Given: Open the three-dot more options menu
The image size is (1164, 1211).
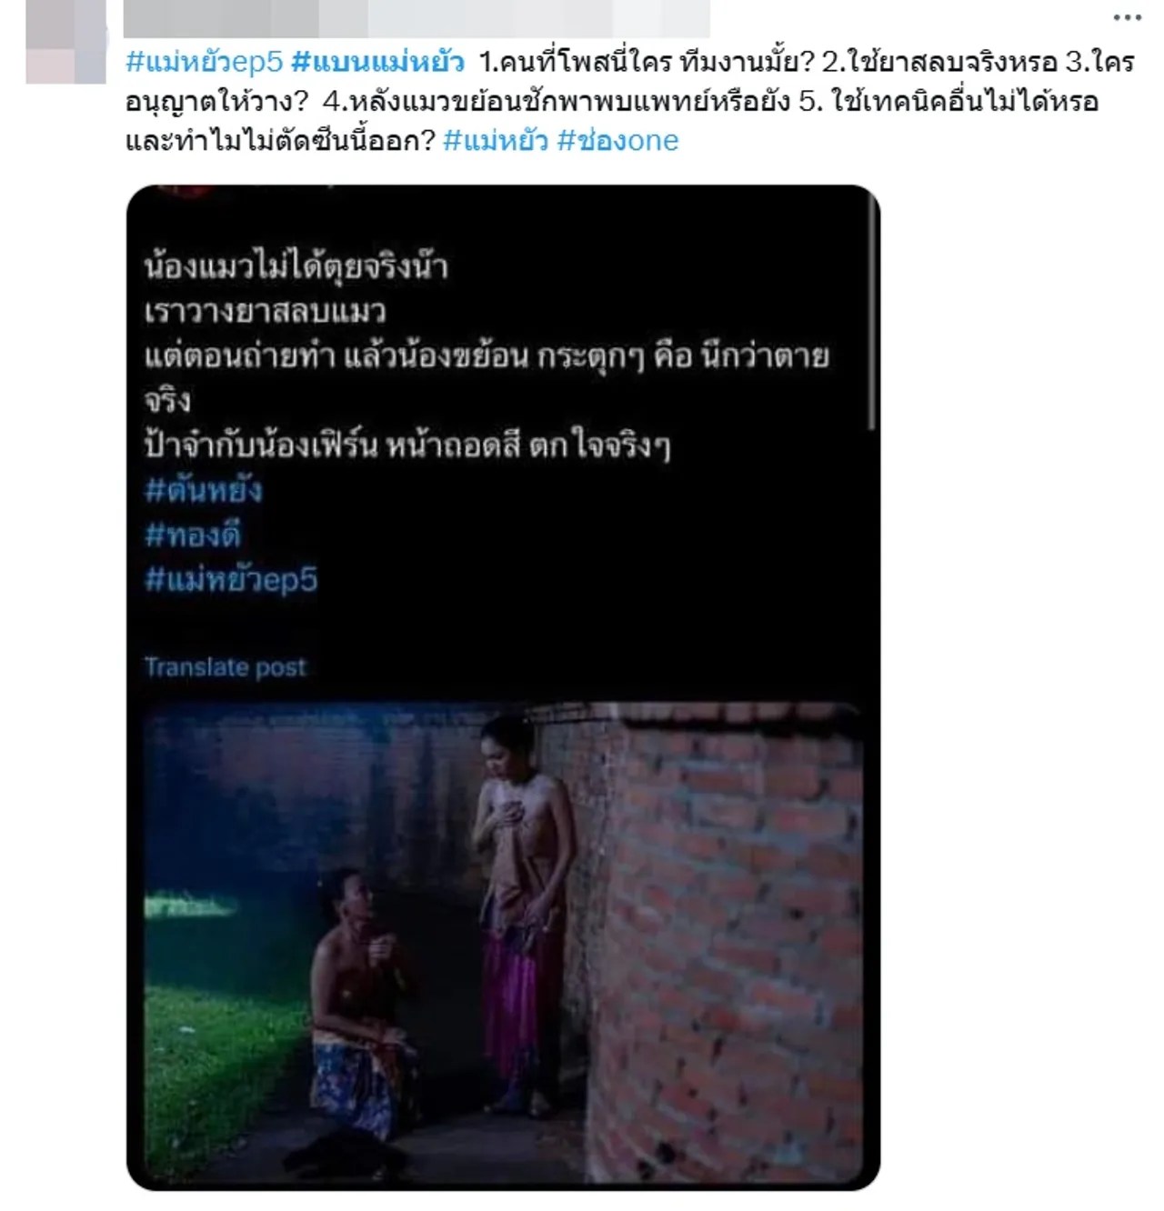Looking at the screenshot, I should click(x=1127, y=17).
